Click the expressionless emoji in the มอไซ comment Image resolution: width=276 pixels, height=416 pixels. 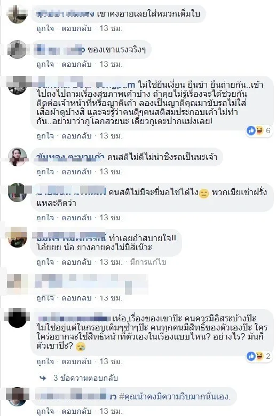(x=204, y=193)
